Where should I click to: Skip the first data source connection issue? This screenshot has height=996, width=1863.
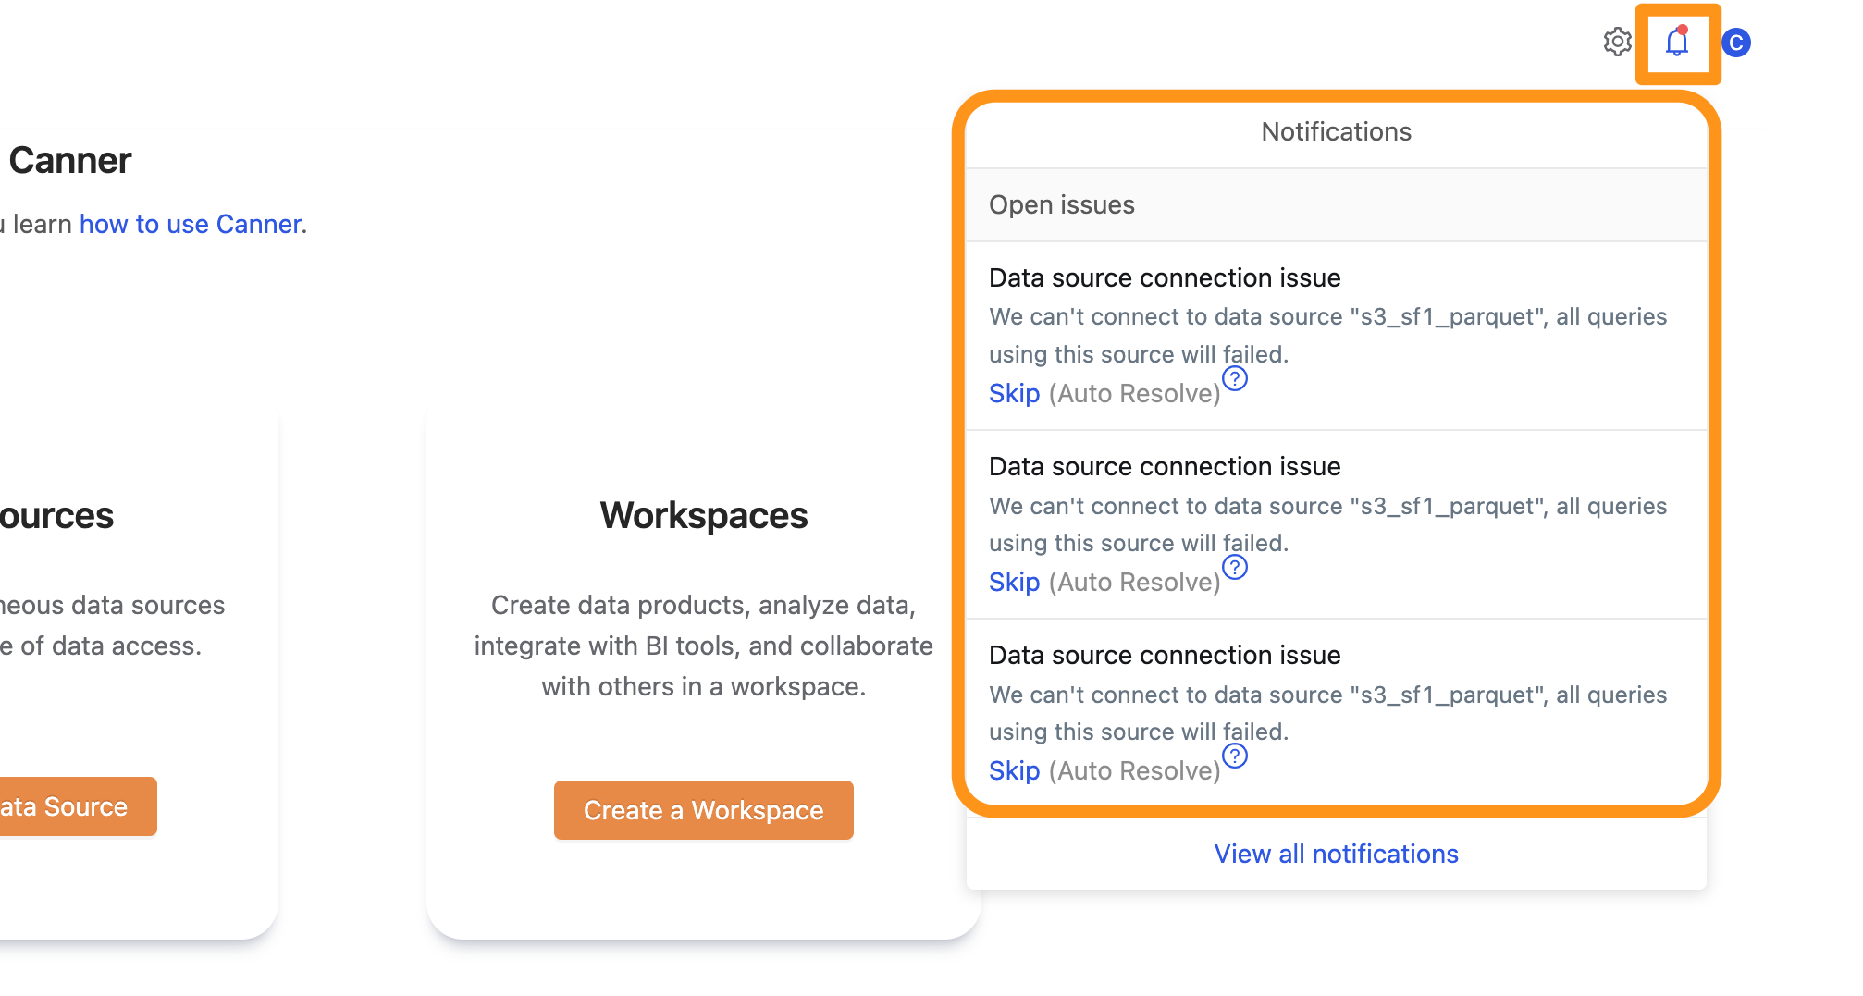coord(1014,393)
